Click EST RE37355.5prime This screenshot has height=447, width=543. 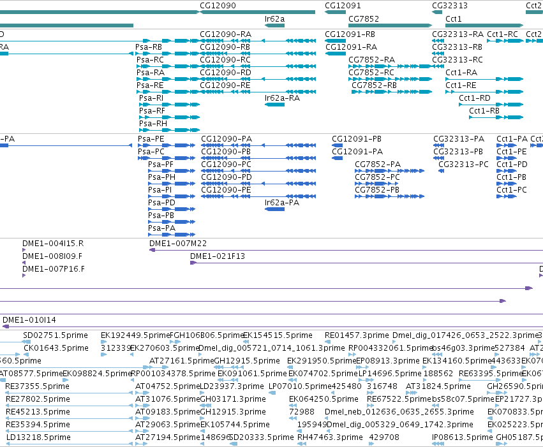(x=38, y=386)
